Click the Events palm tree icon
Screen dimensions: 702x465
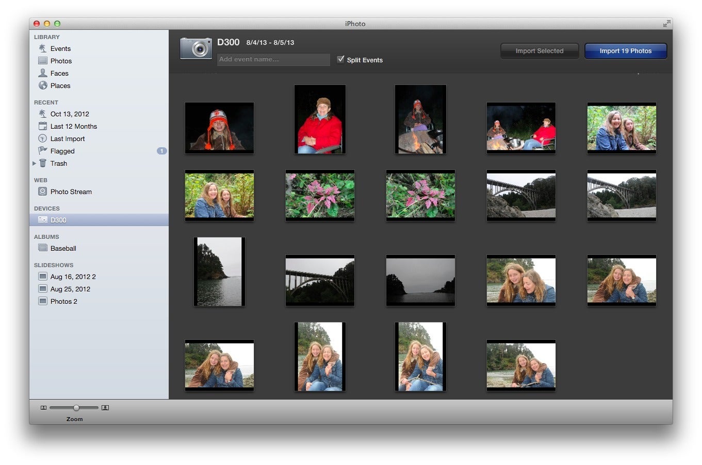(x=43, y=48)
